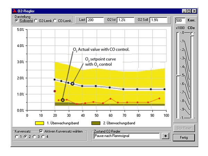This screenshot has height=156, width=208.
Task: Click the O2 Ist value field
Action: (125, 20)
